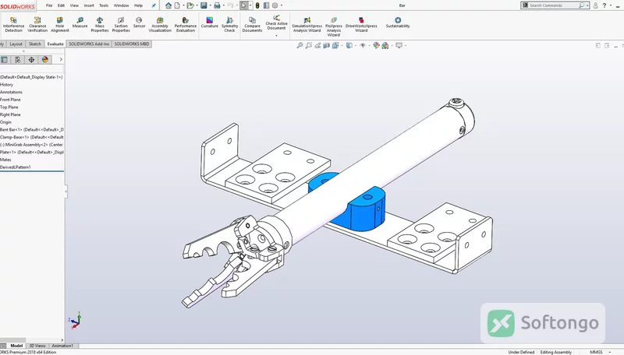Open Mass Properties
Image resolution: width=624 pixels, height=355 pixels.
(100, 25)
